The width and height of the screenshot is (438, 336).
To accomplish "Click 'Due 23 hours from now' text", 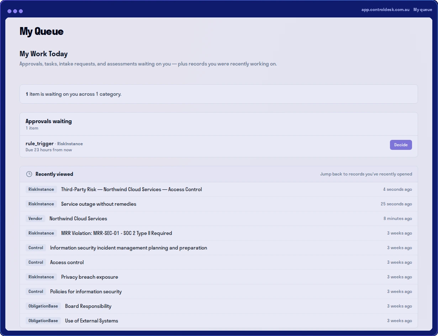I will [49, 150].
